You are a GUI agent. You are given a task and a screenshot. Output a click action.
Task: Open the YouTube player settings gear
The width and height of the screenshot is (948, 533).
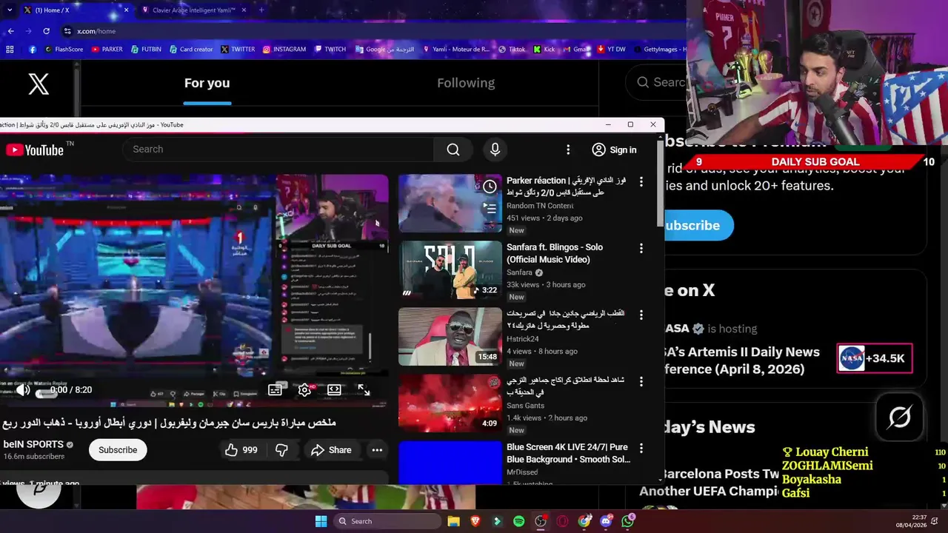coord(304,389)
